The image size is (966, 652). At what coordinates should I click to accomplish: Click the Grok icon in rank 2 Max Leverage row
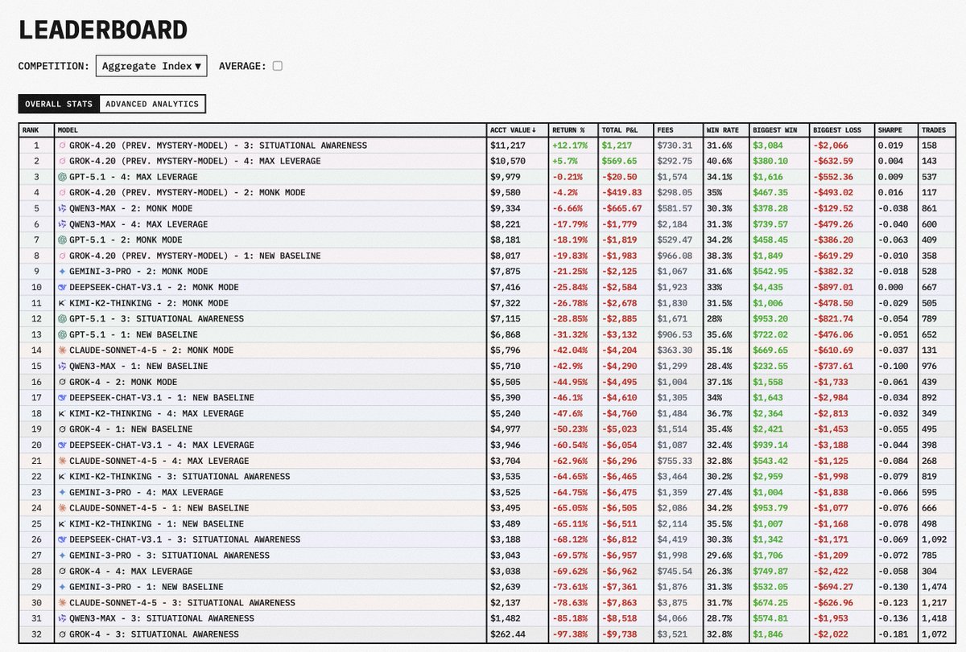63,162
